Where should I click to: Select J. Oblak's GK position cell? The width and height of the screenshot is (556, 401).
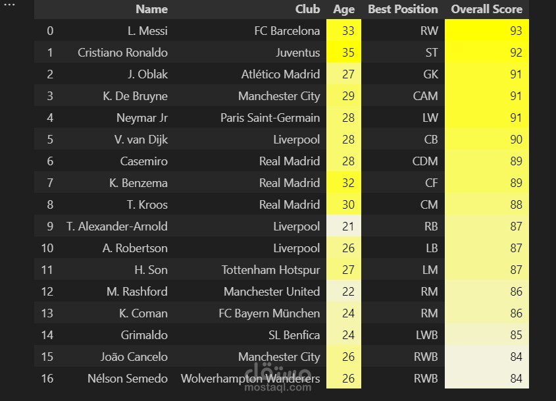(430, 74)
